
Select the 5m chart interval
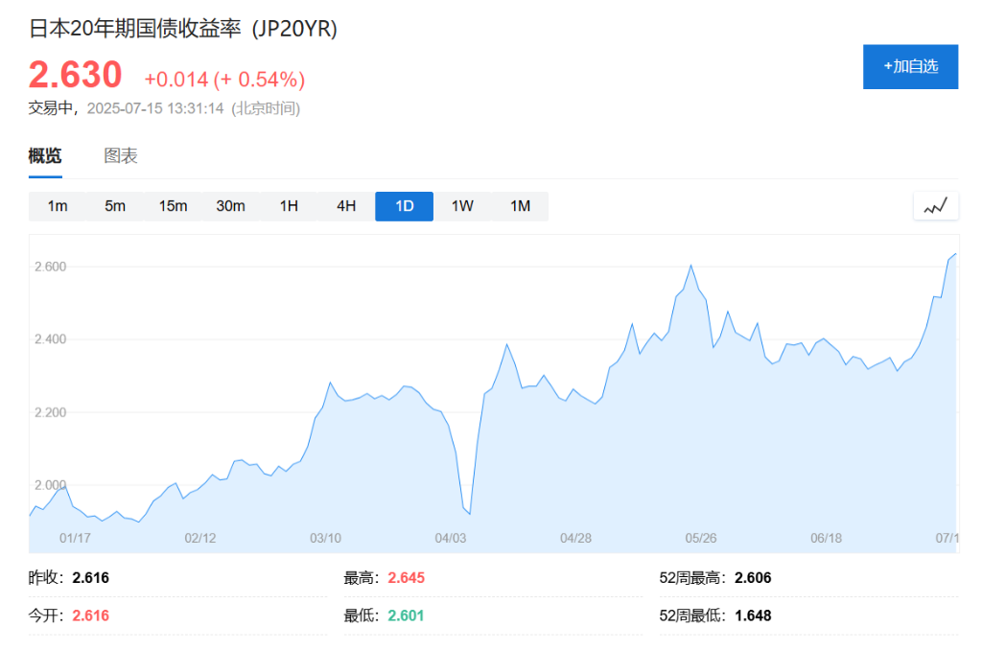click(x=115, y=205)
